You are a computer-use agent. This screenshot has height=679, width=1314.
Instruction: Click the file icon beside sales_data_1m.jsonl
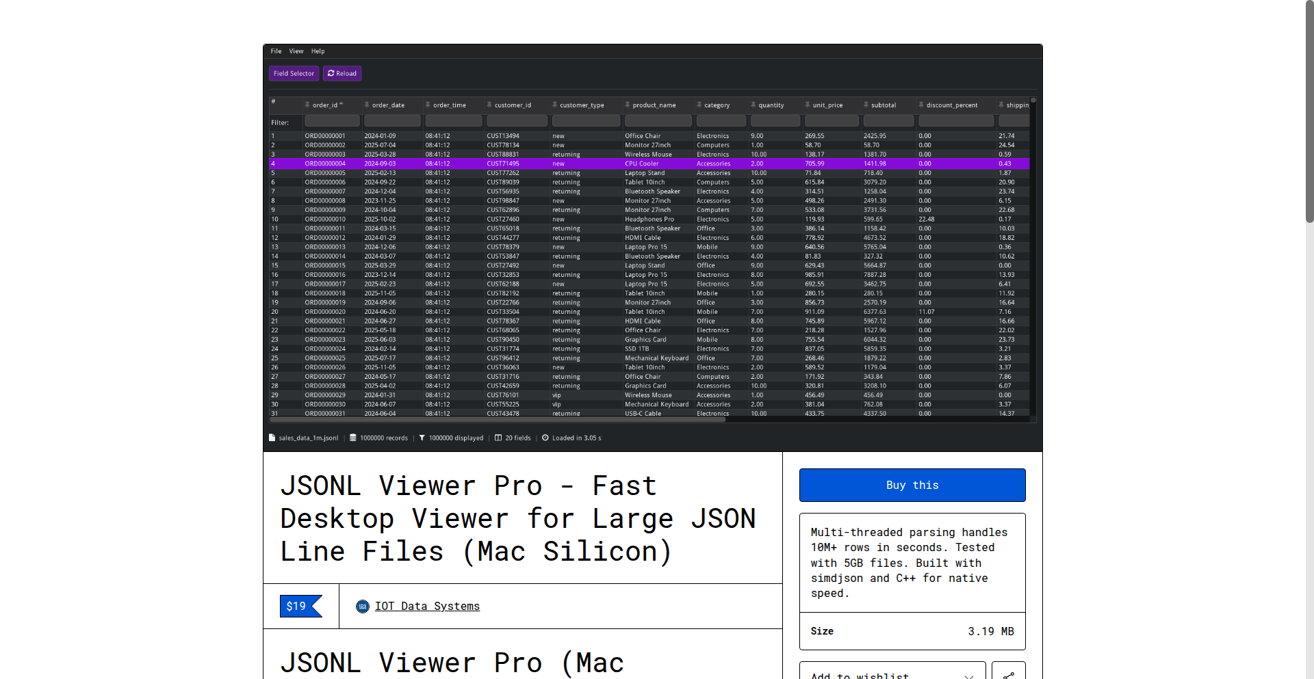click(271, 438)
